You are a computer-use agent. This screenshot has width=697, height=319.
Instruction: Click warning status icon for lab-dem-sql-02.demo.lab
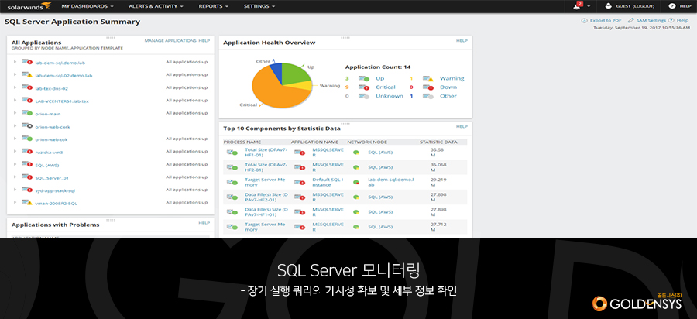click(27, 75)
